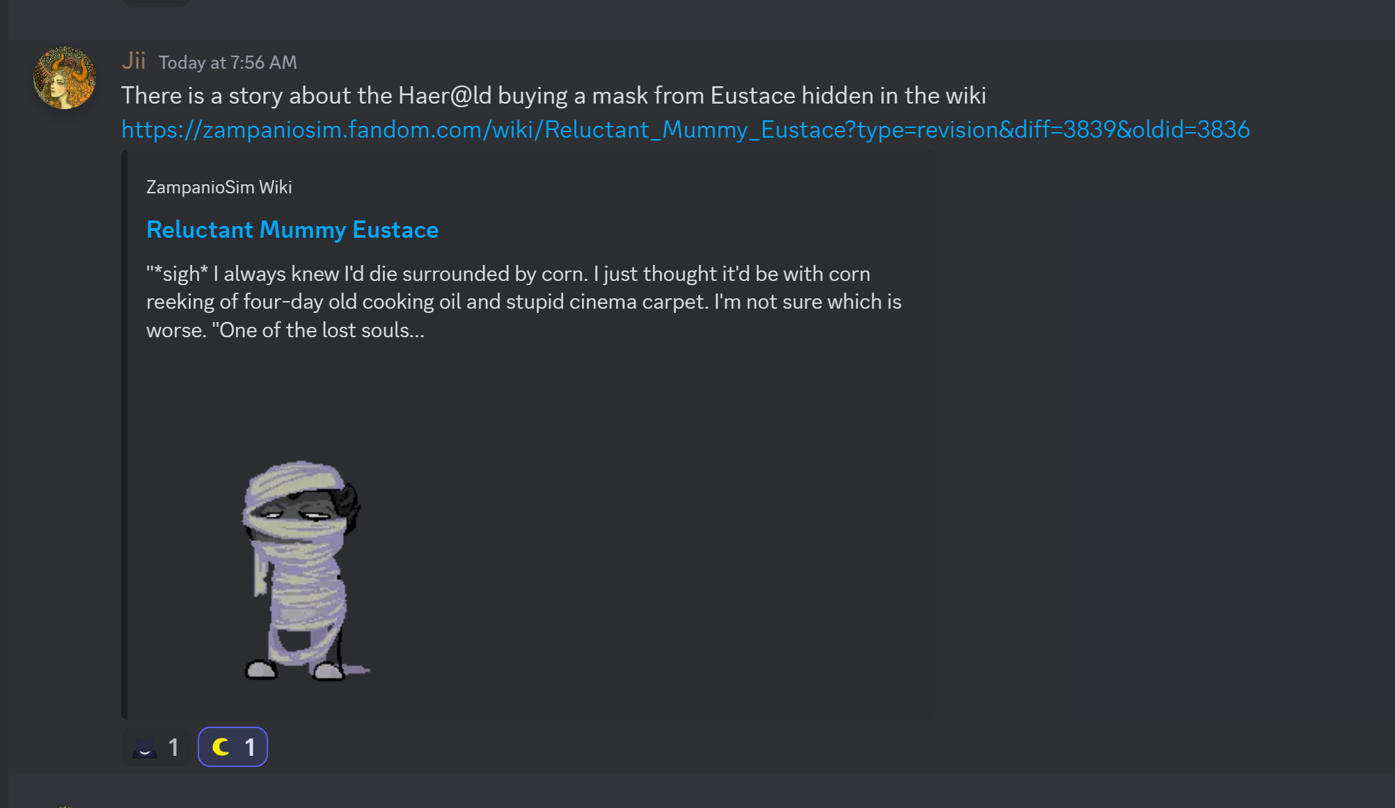Click the oldid=3836 end of the link
This screenshot has height=808, width=1395.
1190,129
